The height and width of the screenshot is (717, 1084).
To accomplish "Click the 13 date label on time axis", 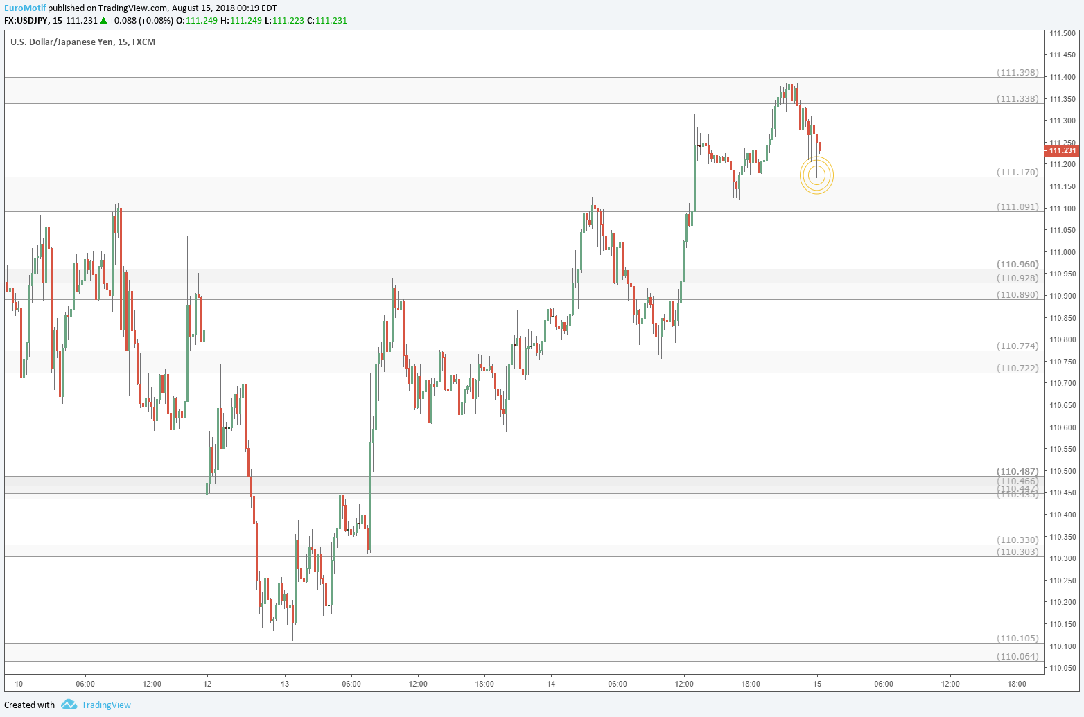I will (x=285, y=684).
